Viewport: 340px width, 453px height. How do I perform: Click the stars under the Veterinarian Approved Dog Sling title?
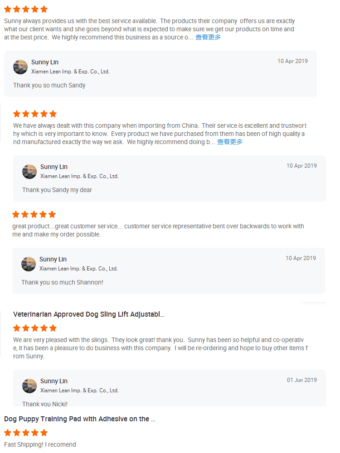(x=35, y=328)
